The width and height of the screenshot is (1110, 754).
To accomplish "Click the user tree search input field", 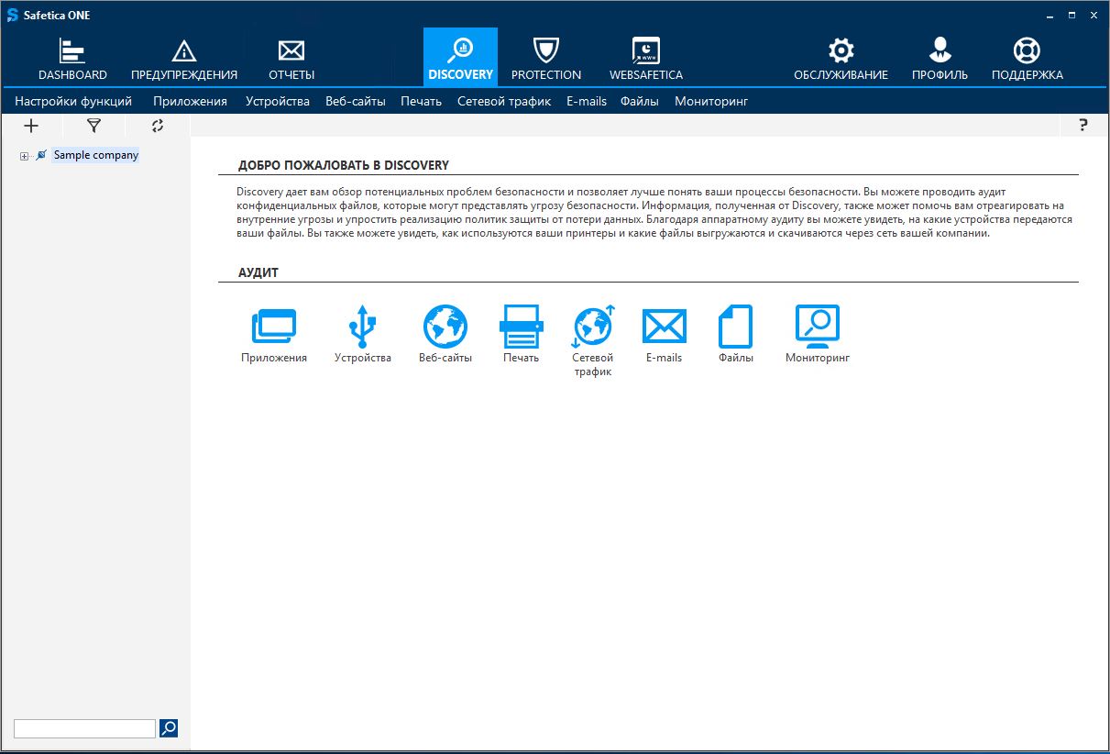I will (84, 728).
